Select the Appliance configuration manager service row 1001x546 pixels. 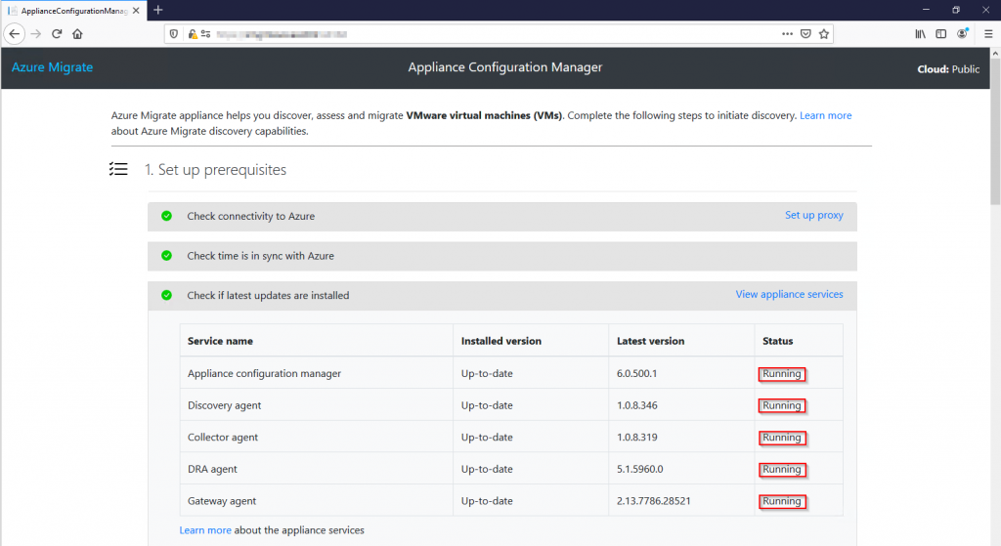(x=511, y=373)
